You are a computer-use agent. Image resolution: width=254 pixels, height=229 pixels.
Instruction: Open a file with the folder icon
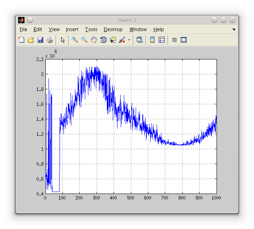(x=30, y=40)
